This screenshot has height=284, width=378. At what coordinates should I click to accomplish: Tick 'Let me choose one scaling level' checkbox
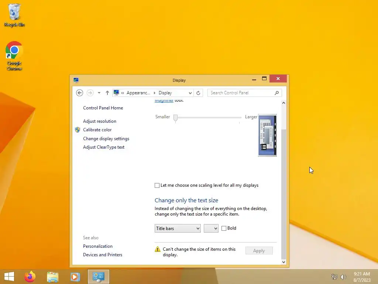pos(157,186)
